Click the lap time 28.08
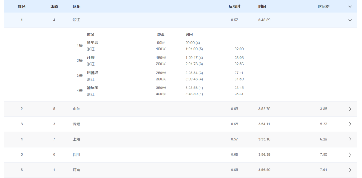 click(x=239, y=58)
